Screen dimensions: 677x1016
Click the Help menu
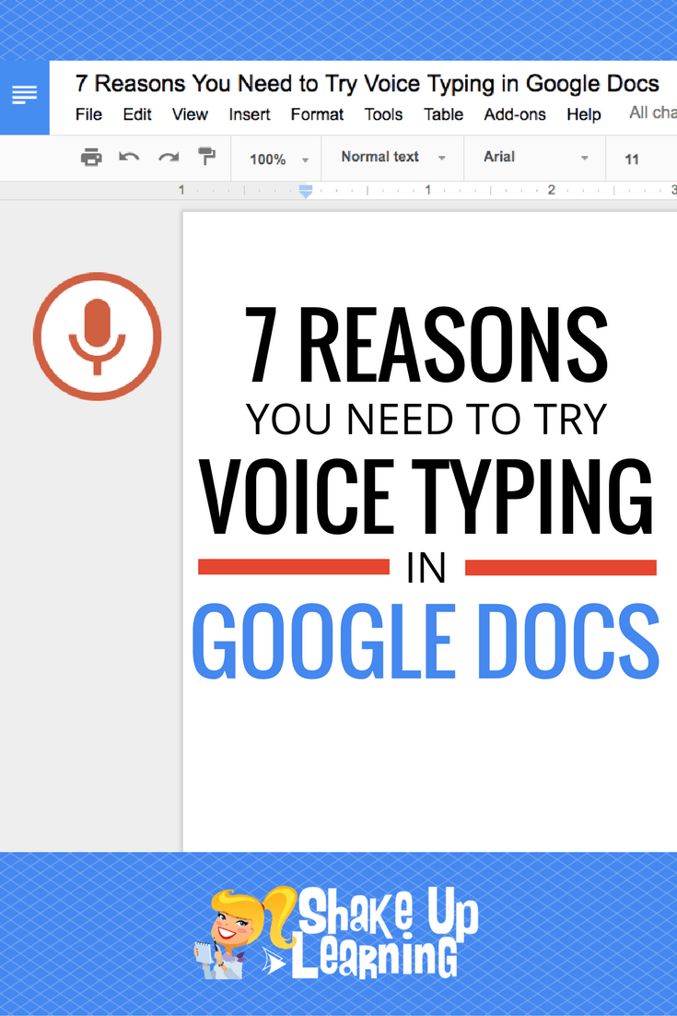(x=584, y=114)
